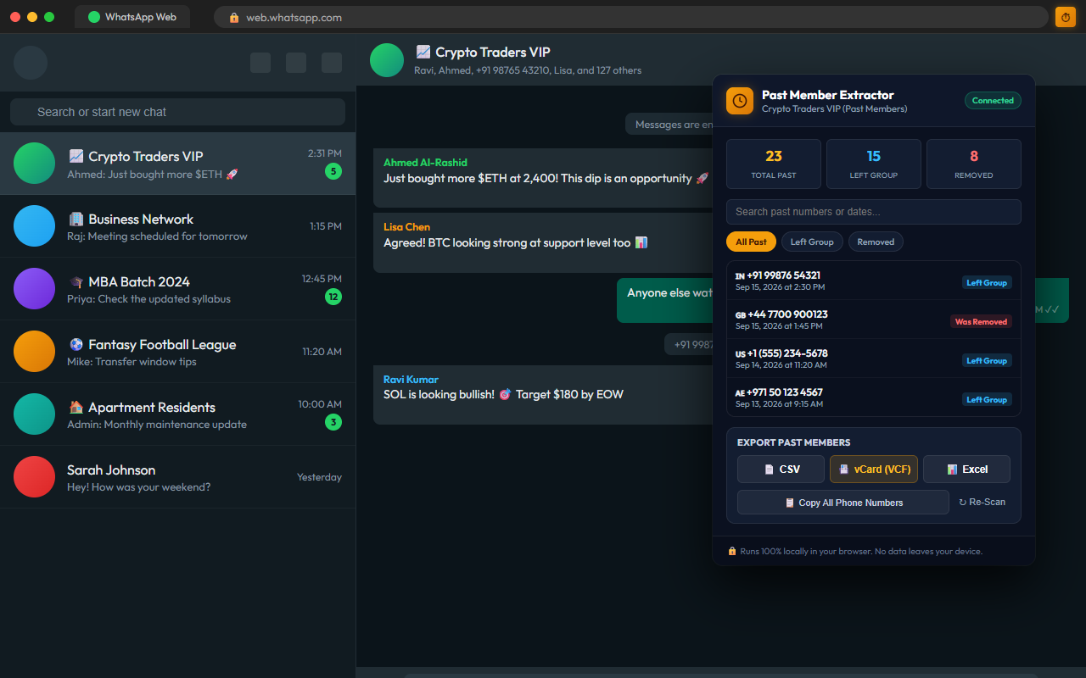
Task: Click the Removed 8 stat card
Action: pos(974,164)
